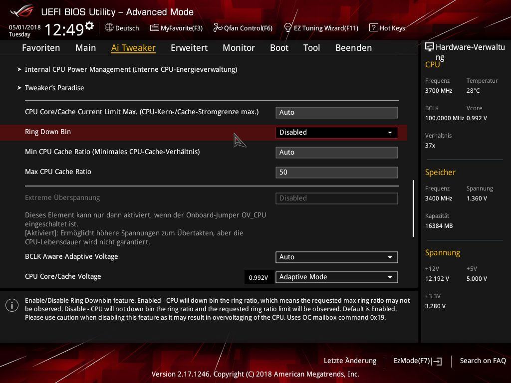The image size is (511, 383).
Task: Click +3.3V reading 3.280 V
Action: pyautogui.click(x=435, y=306)
